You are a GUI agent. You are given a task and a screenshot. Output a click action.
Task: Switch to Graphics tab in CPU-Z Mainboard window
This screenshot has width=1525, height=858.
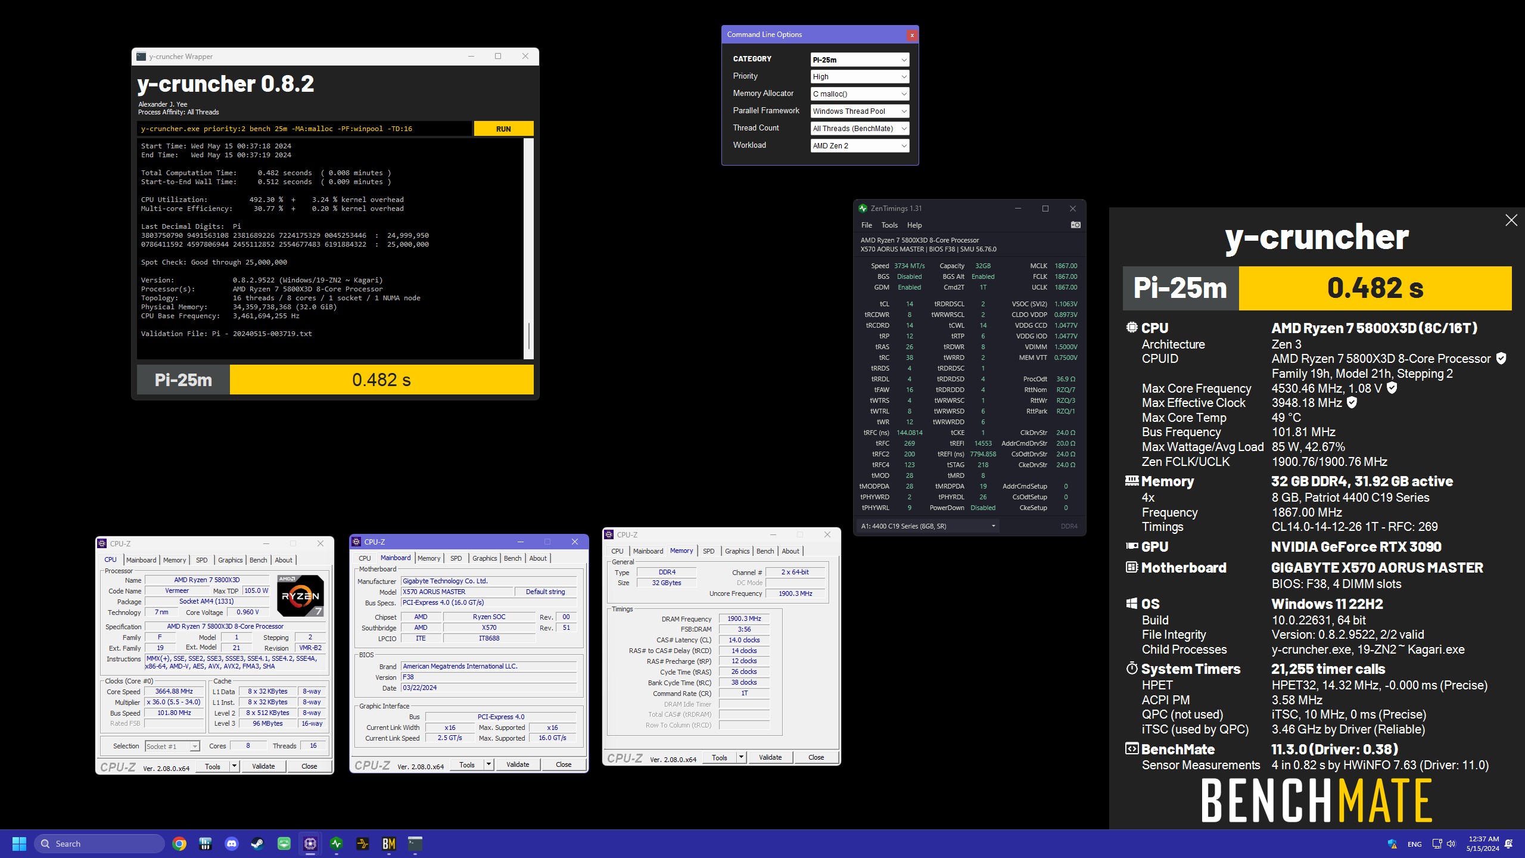(484, 558)
